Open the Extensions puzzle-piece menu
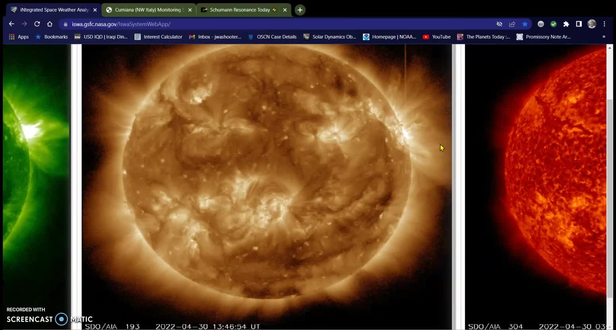The height and width of the screenshot is (330, 616). click(566, 24)
